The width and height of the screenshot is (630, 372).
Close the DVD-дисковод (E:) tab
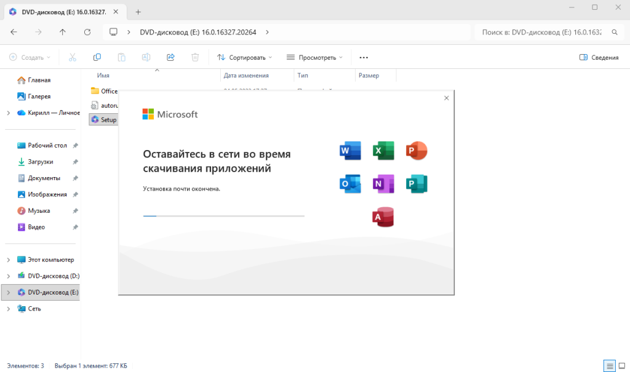(116, 12)
